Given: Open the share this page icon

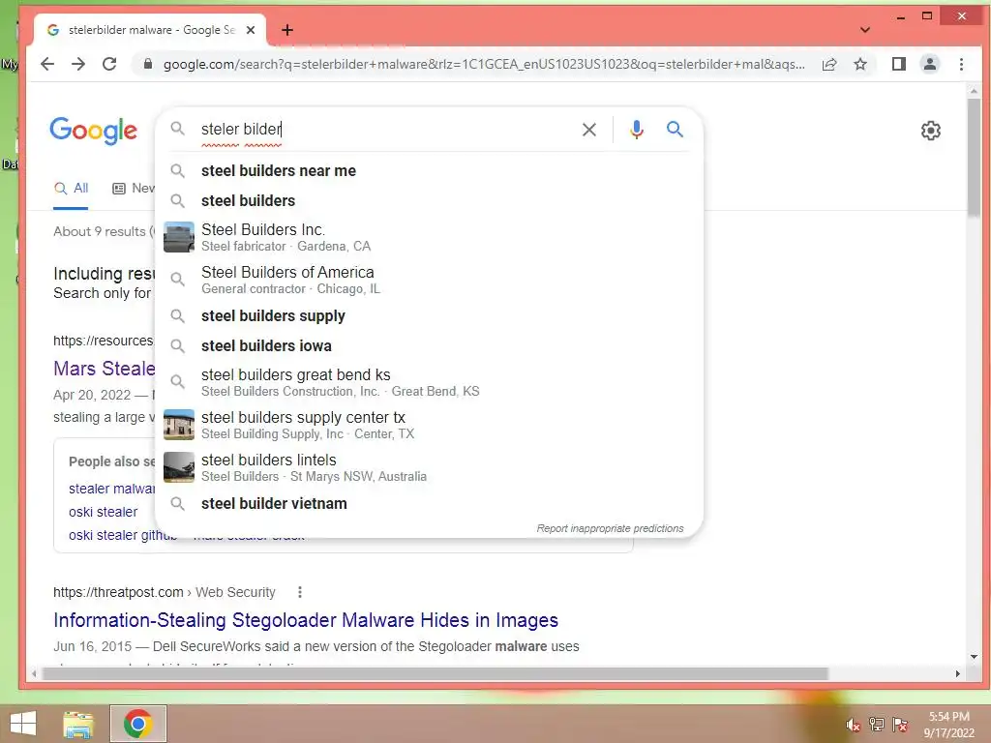Looking at the screenshot, I should (829, 64).
